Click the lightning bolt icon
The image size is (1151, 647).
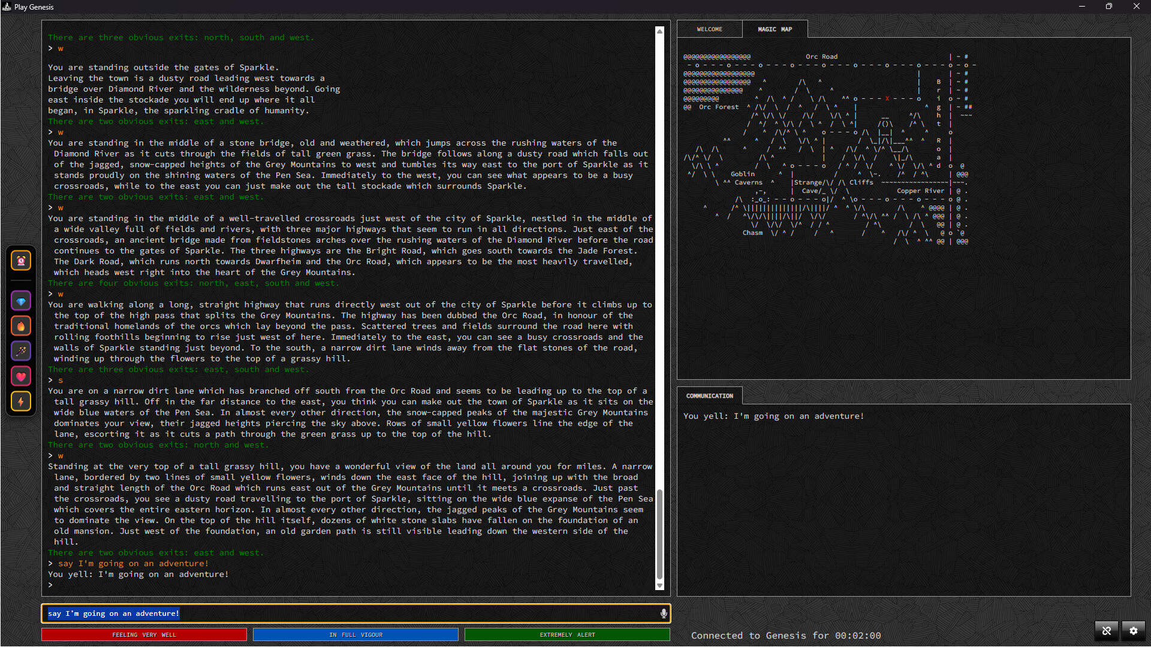click(21, 402)
